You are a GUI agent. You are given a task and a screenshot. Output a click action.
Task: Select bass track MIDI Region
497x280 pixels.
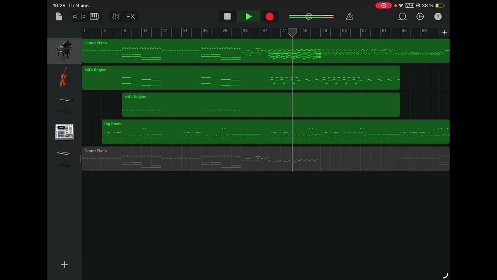(241, 77)
